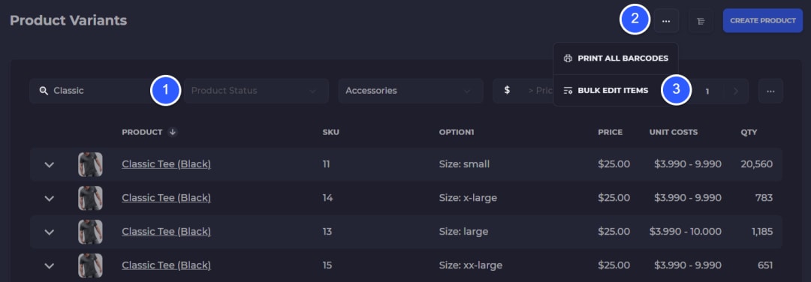Open Classic Tee (Black) link in SKU 15 row
Viewport: 811px width, 282px height.
point(166,265)
